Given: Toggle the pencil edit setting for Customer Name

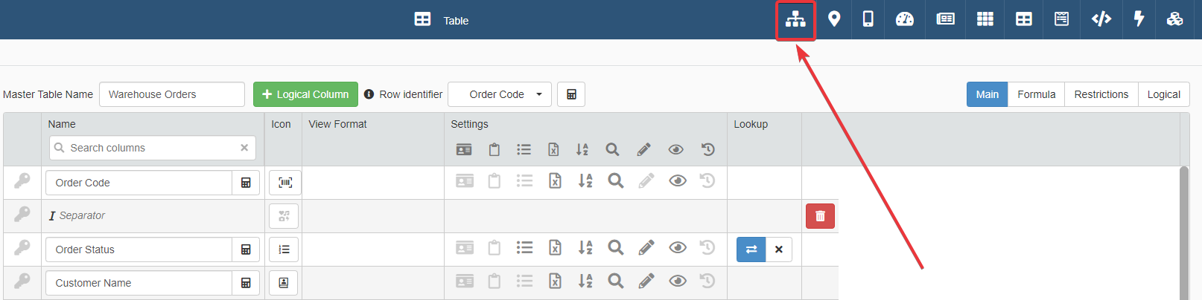Looking at the screenshot, I should (646, 281).
